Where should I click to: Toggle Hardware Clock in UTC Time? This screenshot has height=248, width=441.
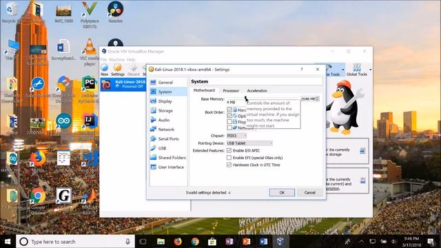(229, 165)
